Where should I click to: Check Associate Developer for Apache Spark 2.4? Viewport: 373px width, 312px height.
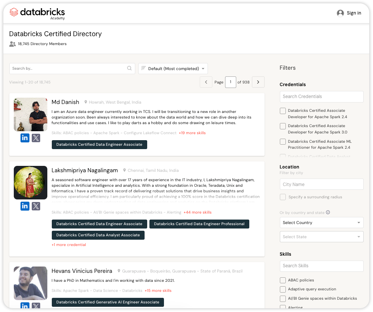click(282, 111)
